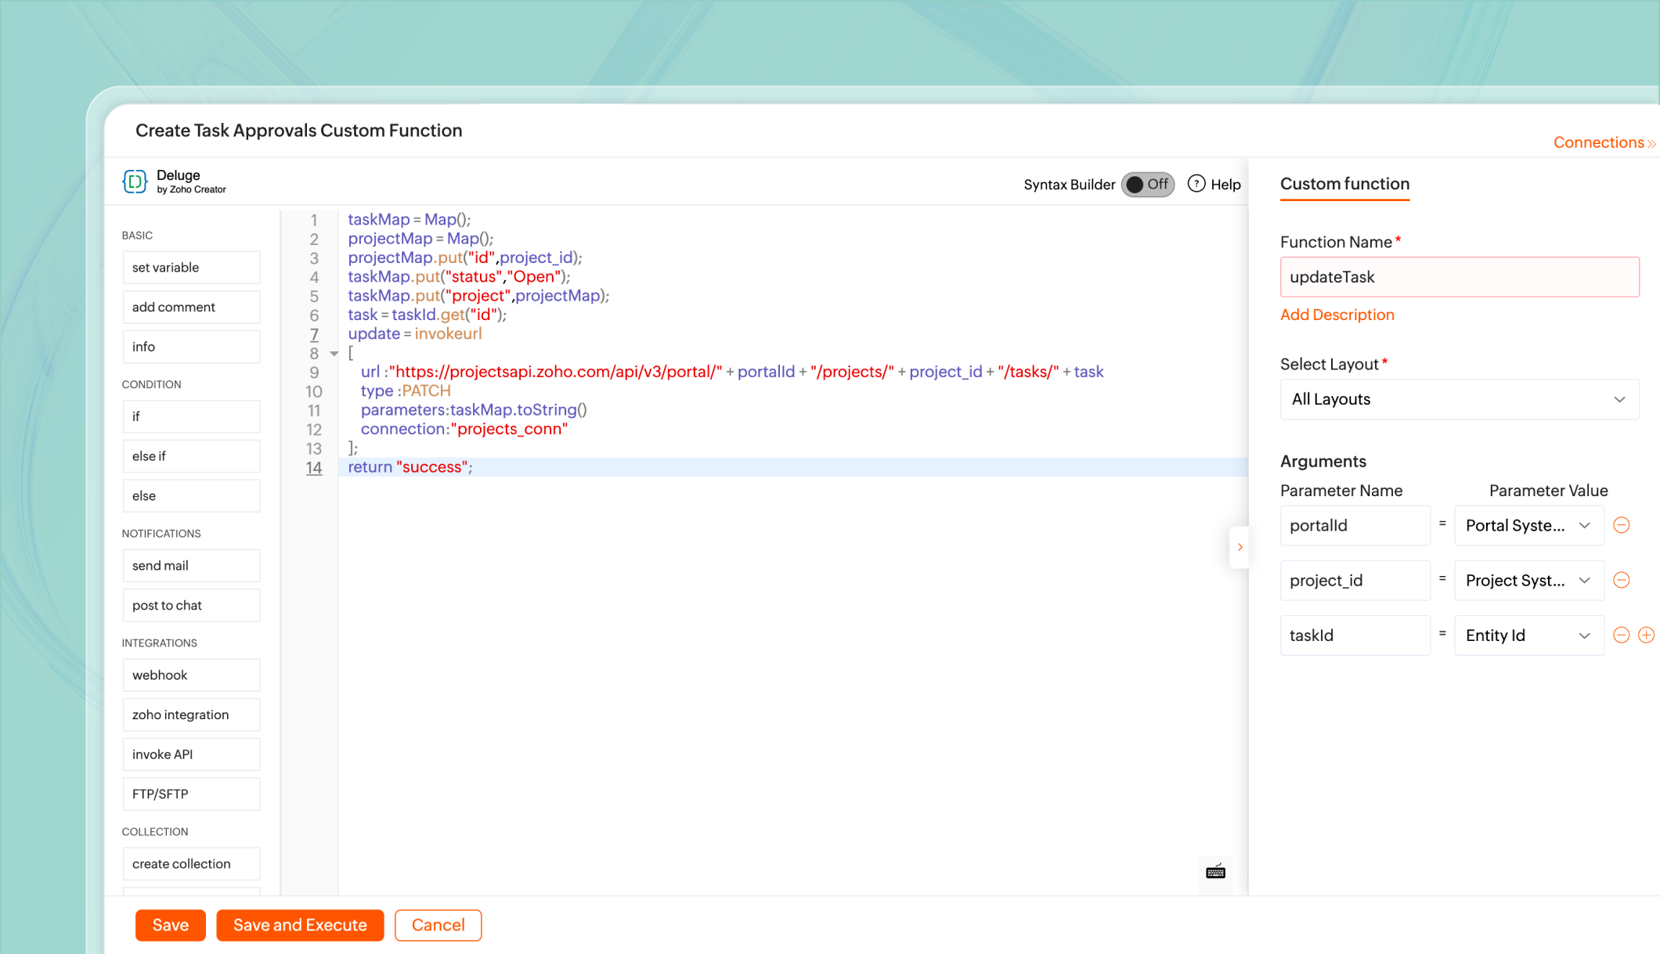The image size is (1660, 954).
Task: Open the Help question mark icon
Action: point(1196,184)
